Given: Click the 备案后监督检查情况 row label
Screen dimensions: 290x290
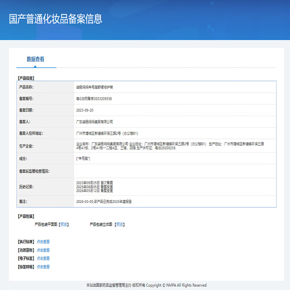Looking at the screenshot, I should [x=34, y=171].
